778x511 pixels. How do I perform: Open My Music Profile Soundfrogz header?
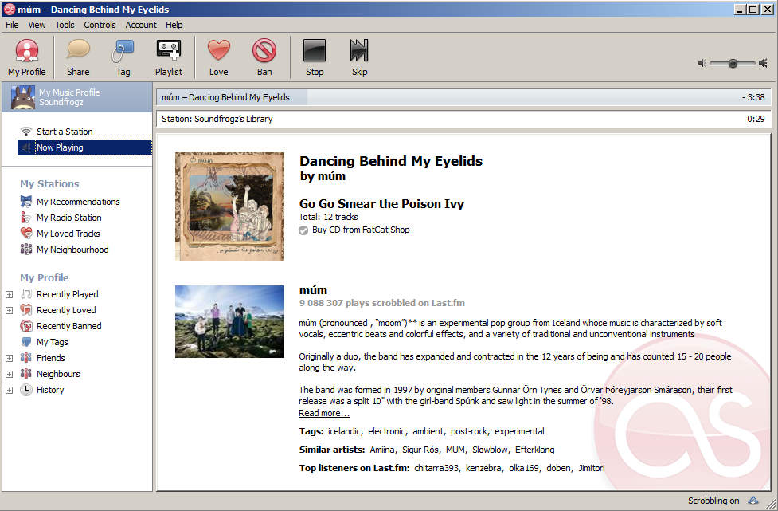[77, 97]
